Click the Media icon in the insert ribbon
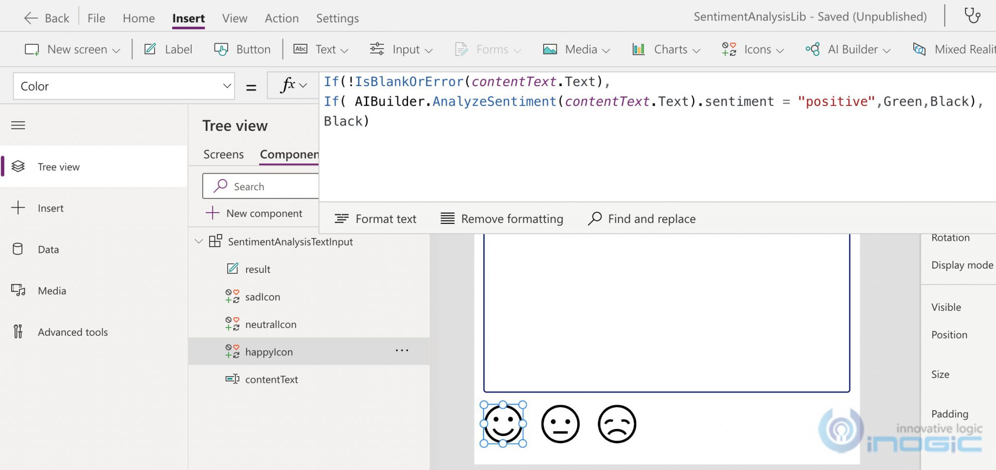This screenshot has width=996, height=470. (x=550, y=49)
